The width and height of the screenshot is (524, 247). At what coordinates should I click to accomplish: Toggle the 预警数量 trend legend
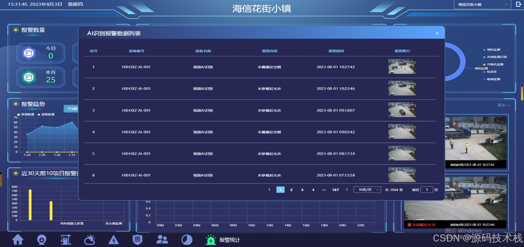point(26,115)
